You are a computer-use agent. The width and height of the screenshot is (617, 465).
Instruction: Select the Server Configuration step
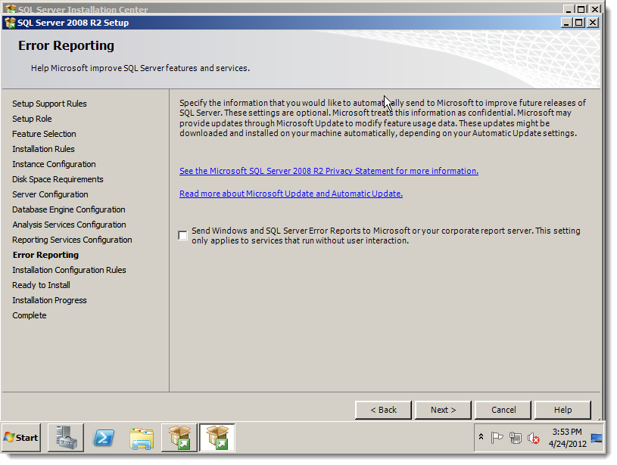click(x=50, y=194)
